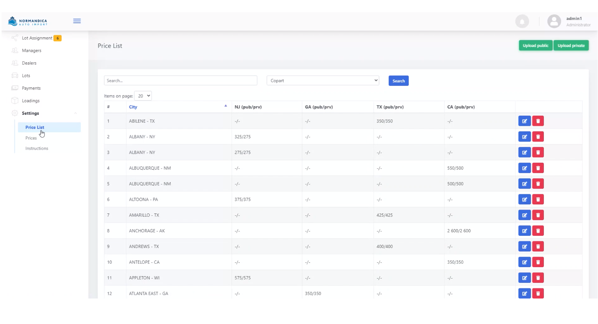Delete the ANDREWS - TX row
The image size is (598, 324).
pos(538,247)
